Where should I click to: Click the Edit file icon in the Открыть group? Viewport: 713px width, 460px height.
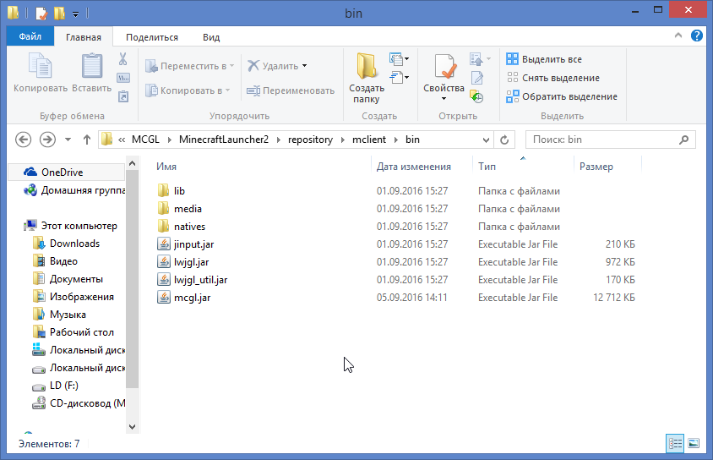coord(477,78)
